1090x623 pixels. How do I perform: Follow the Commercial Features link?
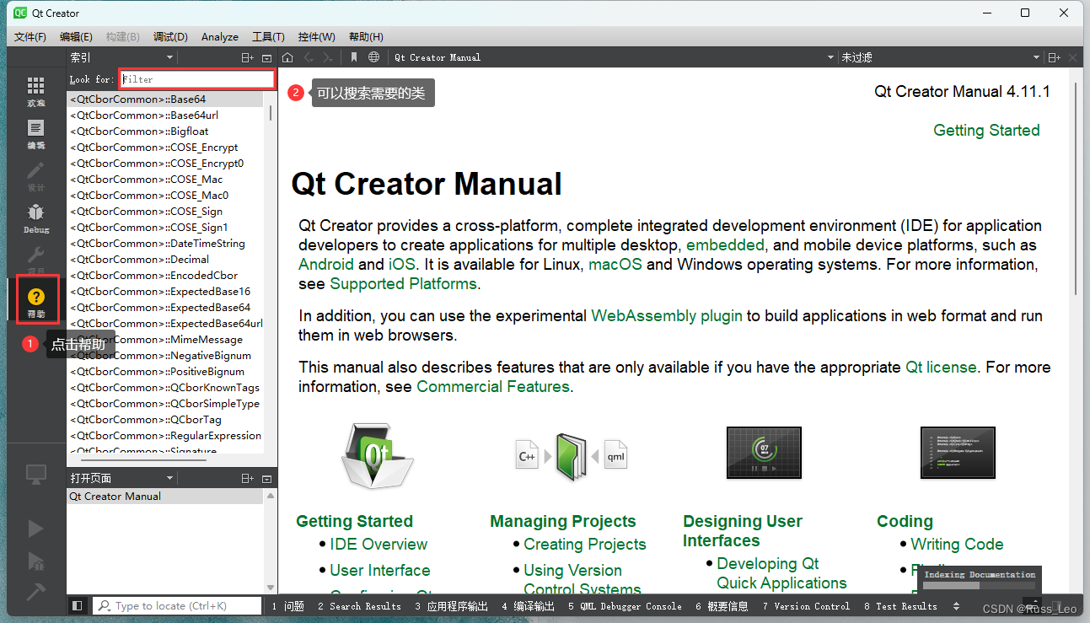[x=493, y=387]
